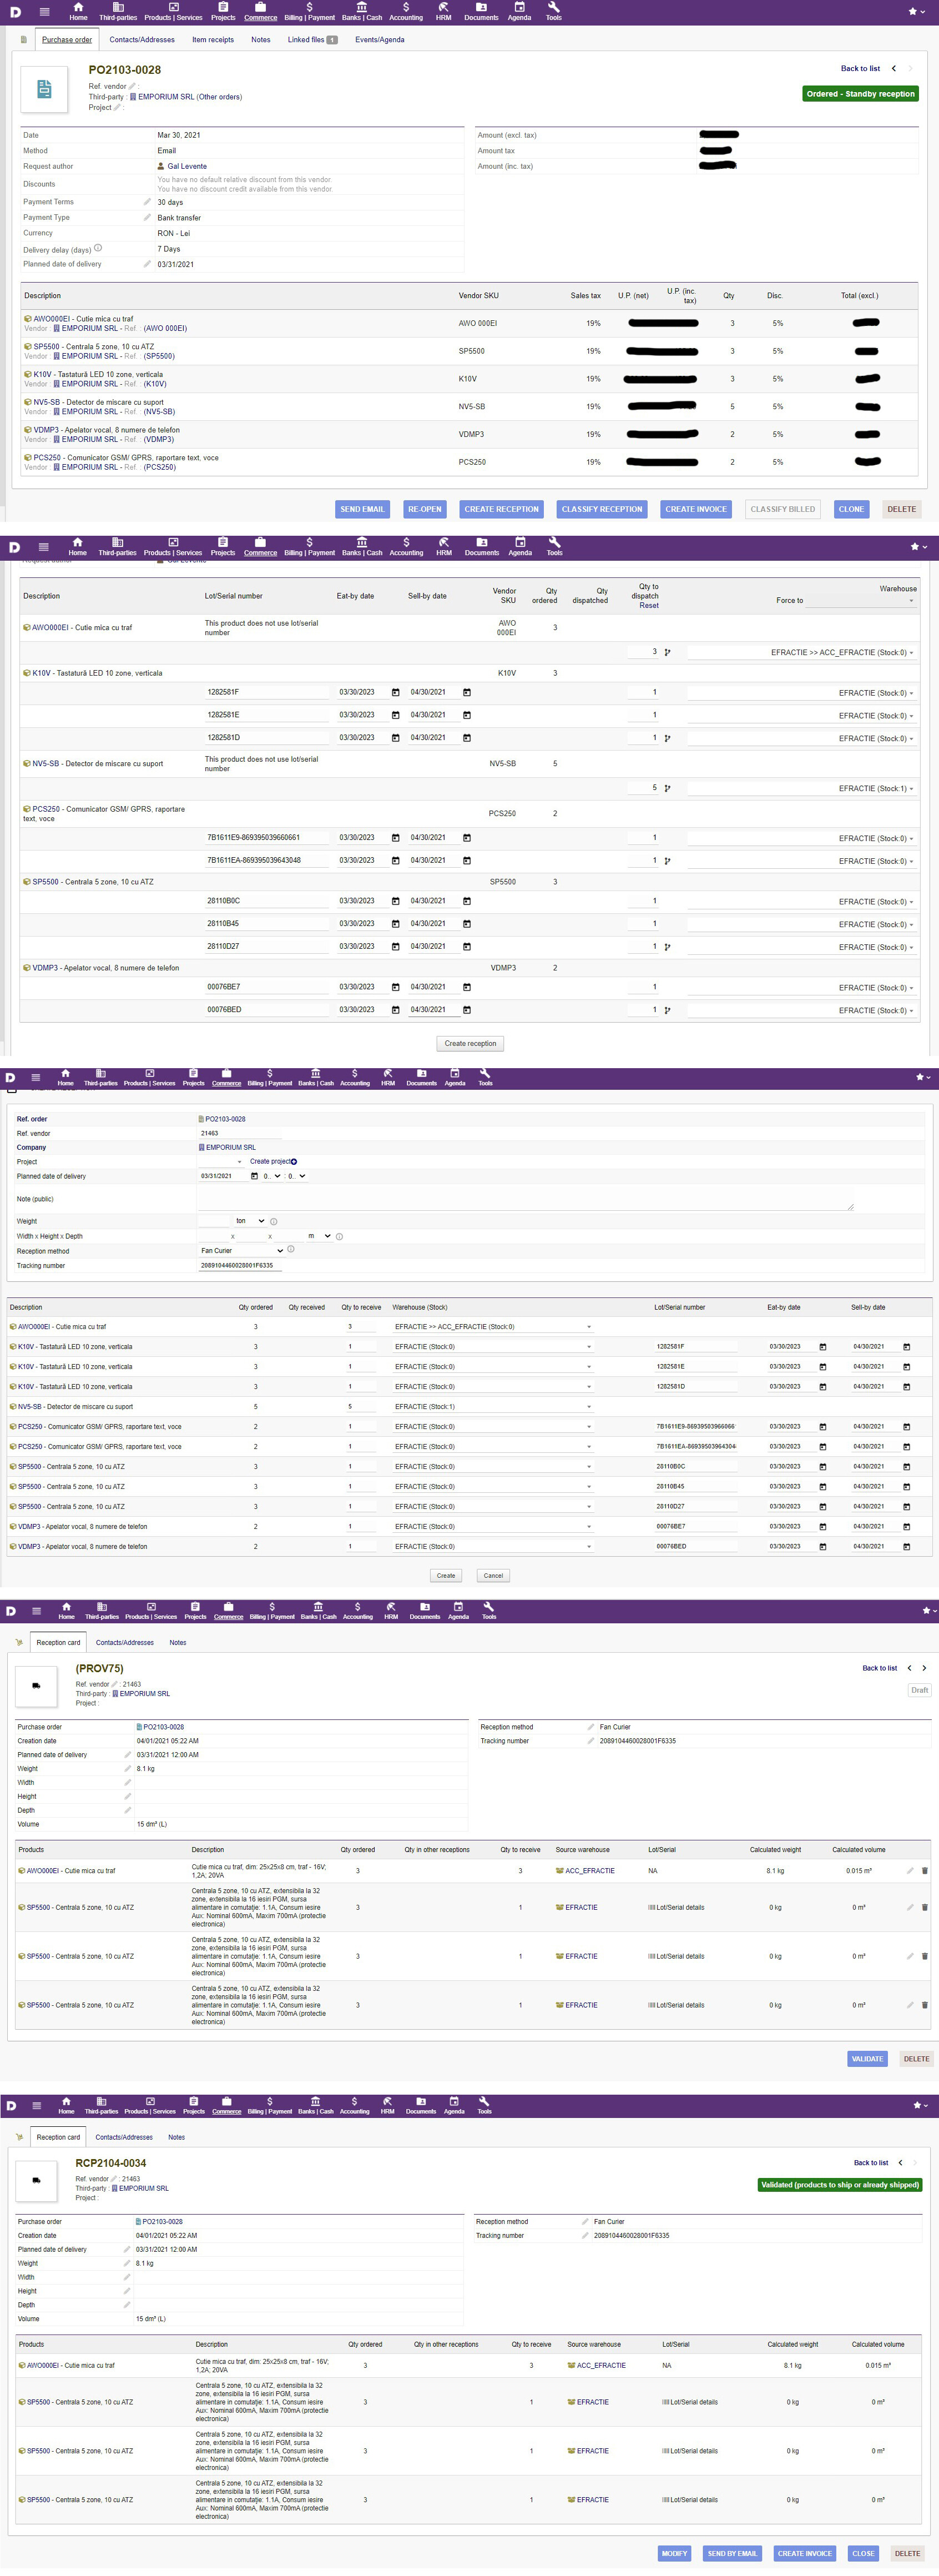Click the VALIDATE button on PROV75
The width and height of the screenshot is (939, 2576).
tap(867, 2058)
